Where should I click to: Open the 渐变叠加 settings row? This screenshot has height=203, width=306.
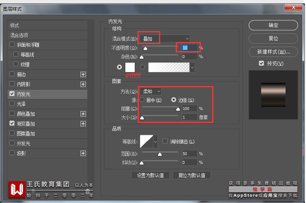47,124
